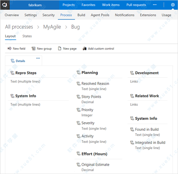Screen dimensions: 178x174
Task: Open the Favorites menu in header
Action: 88,5
